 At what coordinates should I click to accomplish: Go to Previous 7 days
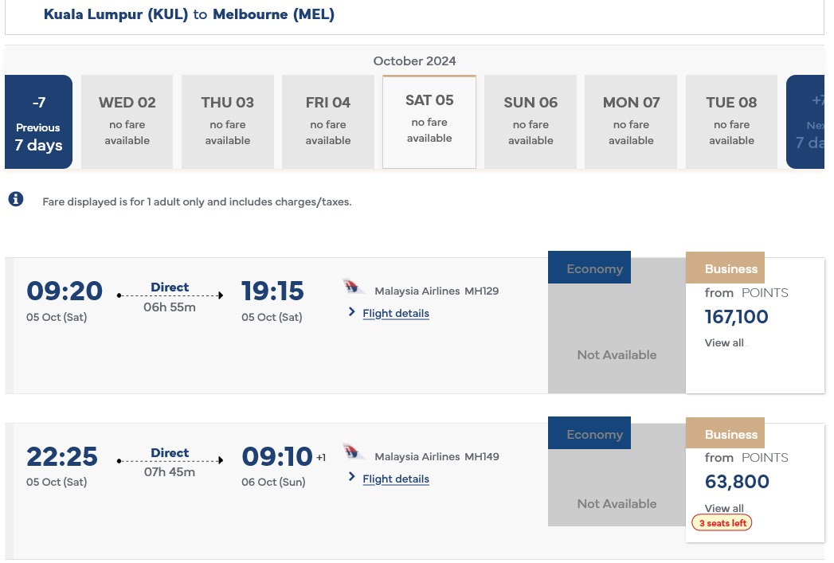click(x=38, y=122)
